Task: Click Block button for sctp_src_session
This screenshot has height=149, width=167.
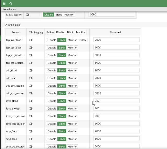Action: coord(62,146)
